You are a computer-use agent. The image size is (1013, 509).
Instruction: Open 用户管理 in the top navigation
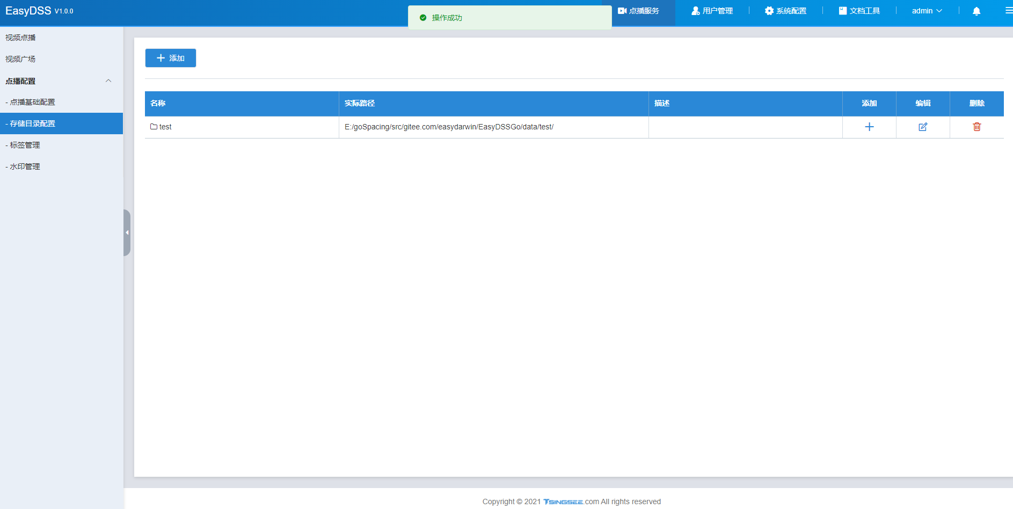click(712, 11)
